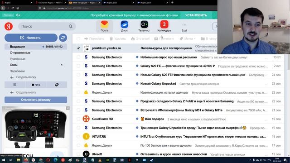Open Новый Galaxy S20 FE! email

[x=179, y=75]
